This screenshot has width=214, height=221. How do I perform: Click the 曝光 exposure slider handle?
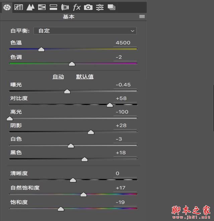[67, 91]
